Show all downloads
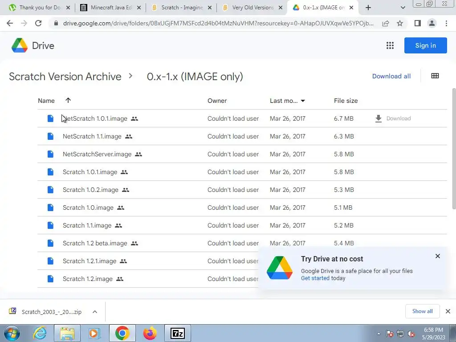Viewport: 456px width, 342px height. [422, 311]
